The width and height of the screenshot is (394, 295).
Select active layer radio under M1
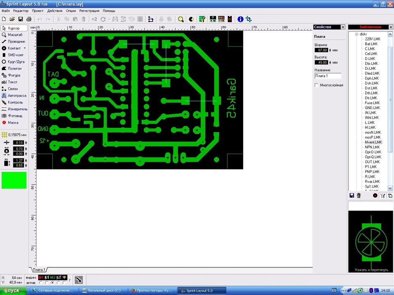pos(40,283)
